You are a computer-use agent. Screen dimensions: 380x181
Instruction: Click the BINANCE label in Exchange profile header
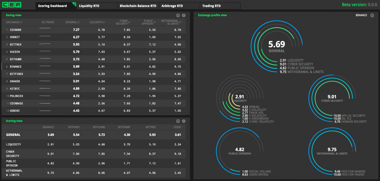(x=361, y=15)
